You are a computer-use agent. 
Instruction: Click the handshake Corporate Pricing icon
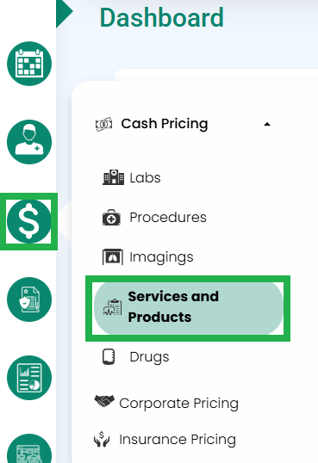[104, 401]
